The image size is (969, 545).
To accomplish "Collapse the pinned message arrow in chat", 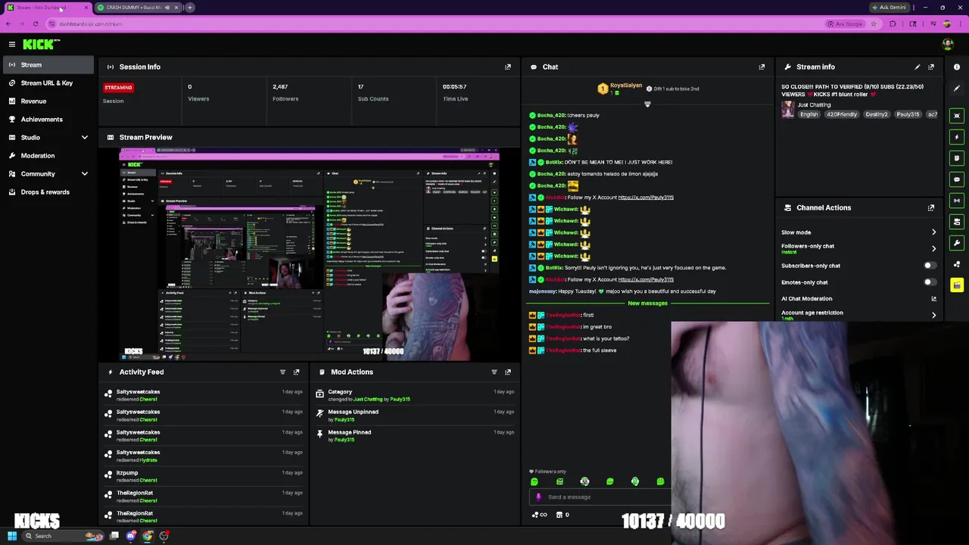I will click(x=647, y=104).
